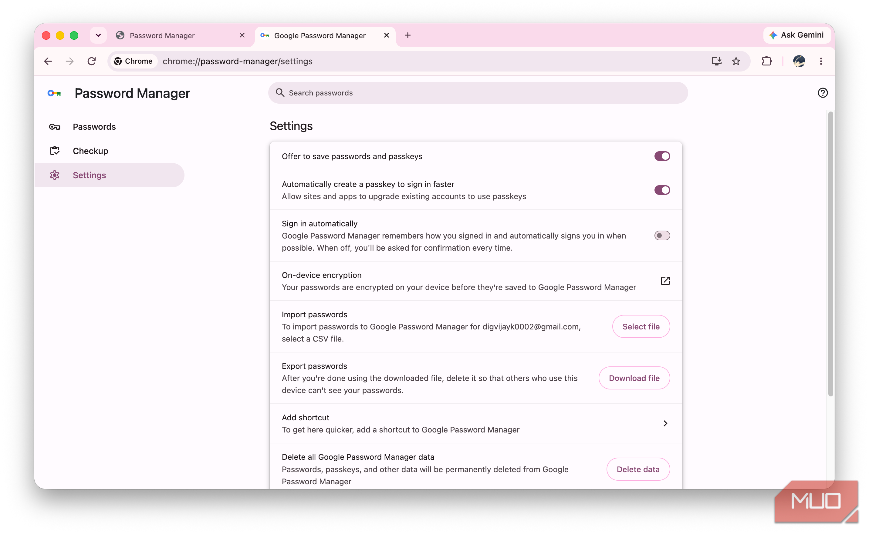Bookmark this page with the star icon
The height and width of the screenshot is (534, 869).
click(x=736, y=62)
